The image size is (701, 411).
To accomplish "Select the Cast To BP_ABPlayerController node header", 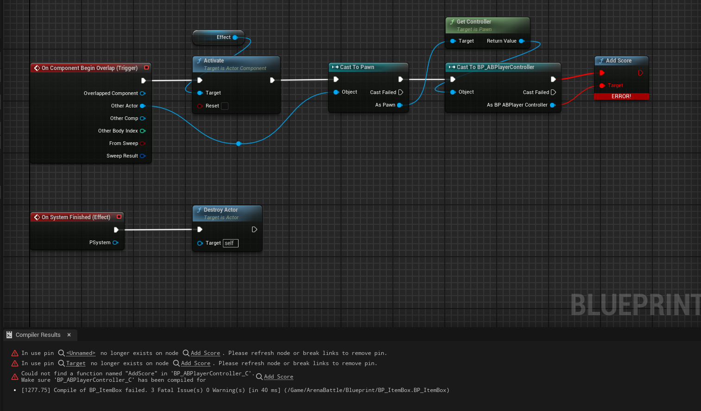I will tap(503, 67).
